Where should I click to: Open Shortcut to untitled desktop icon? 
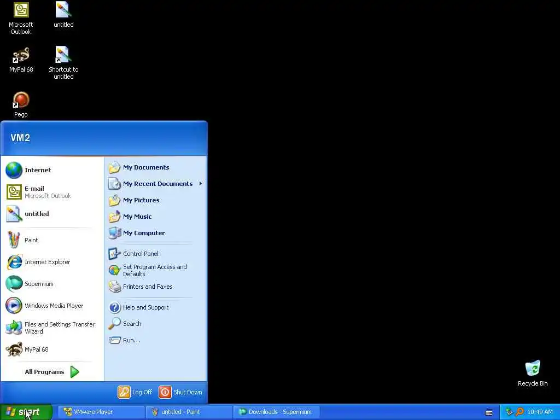click(x=63, y=63)
